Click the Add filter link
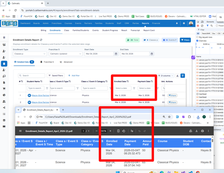The width and height of the screenshot is (224, 173). (x=74, y=76)
